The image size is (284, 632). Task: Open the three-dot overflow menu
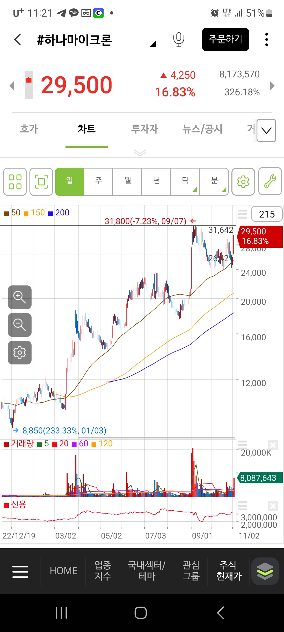pyautogui.click(x=267, y=39)
